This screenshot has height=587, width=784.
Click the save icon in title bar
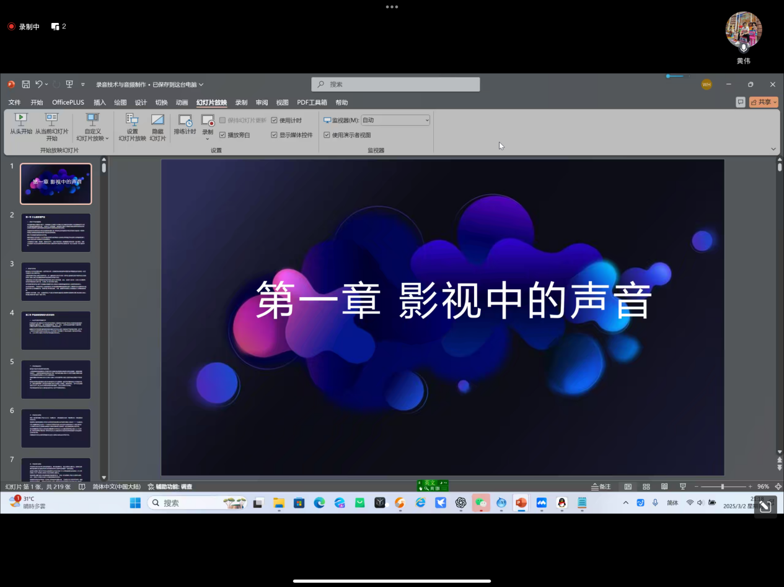point(25,84)
